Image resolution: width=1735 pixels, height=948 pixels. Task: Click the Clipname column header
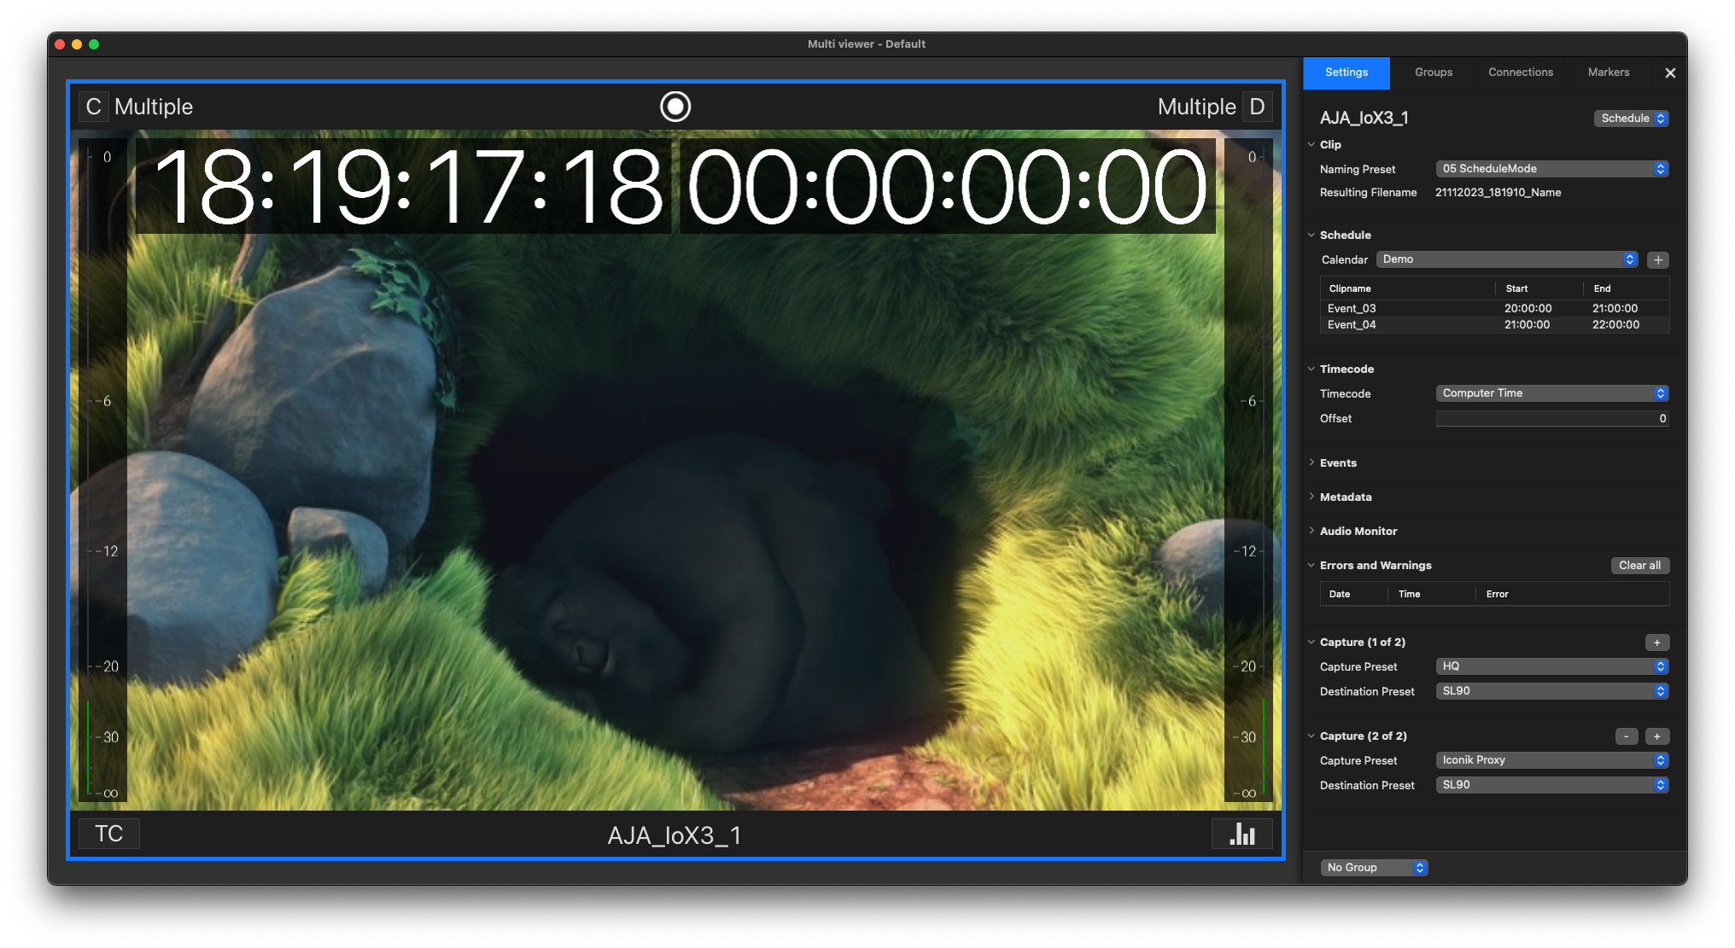1408,288
